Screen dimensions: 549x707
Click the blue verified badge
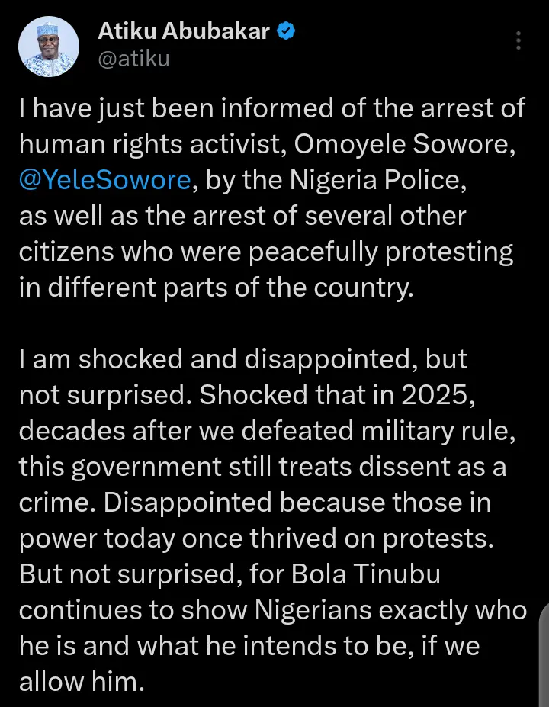(287, 32)
